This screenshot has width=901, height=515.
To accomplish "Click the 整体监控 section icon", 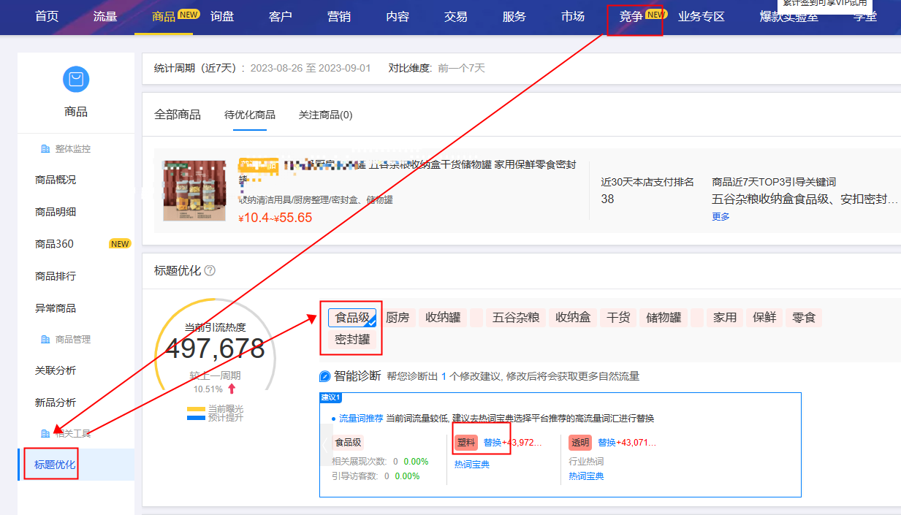I will pos(45,149).
